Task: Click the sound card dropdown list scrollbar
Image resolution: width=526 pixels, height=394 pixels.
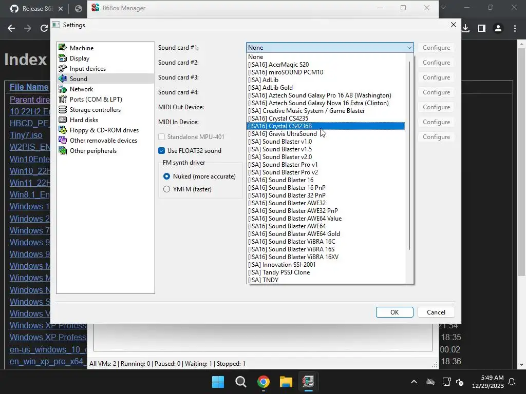Action: coord(409,155)
